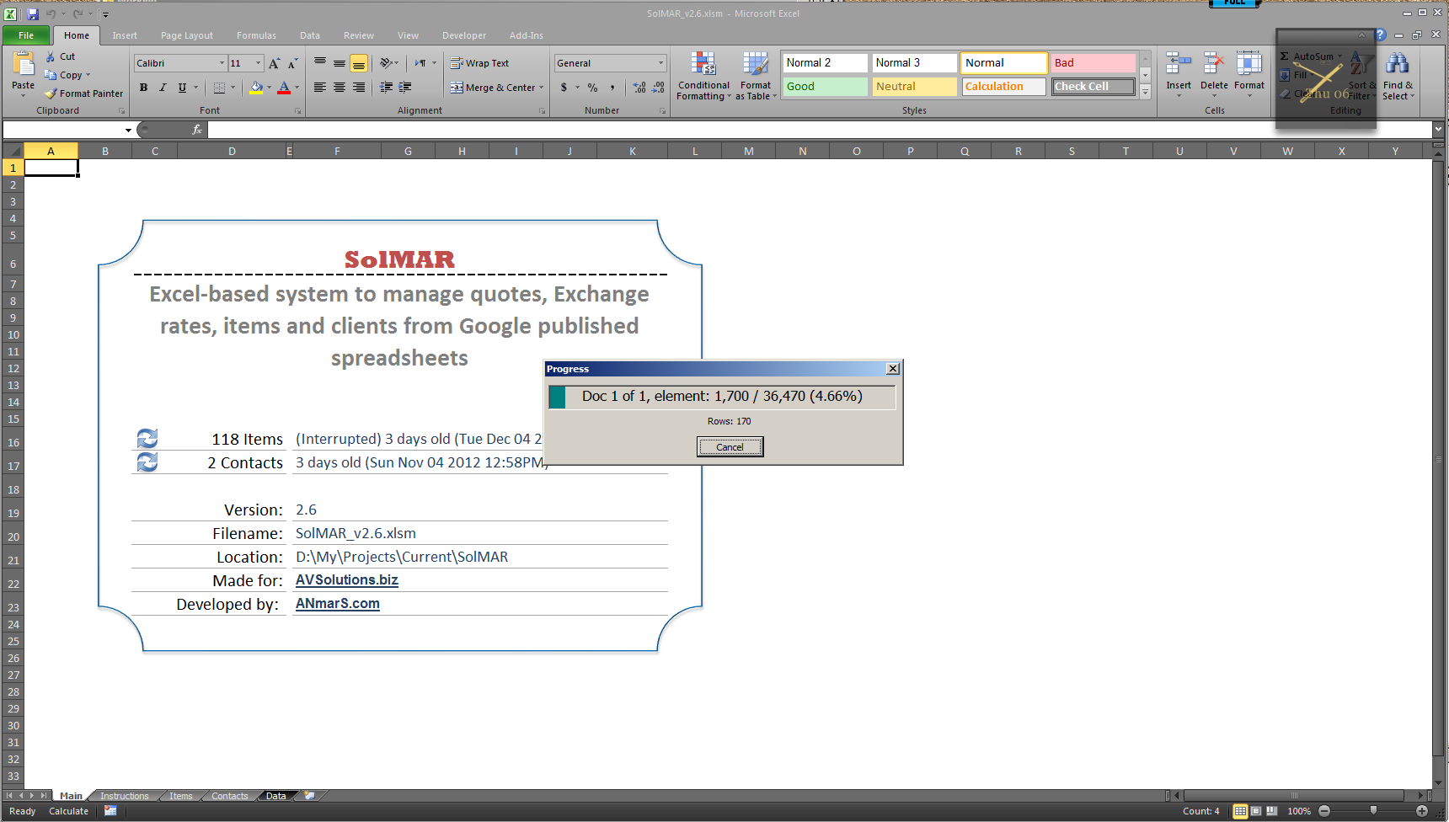Toggle Underline formatting
Viewport: 1449px width, 822px height.
(182, 88)
